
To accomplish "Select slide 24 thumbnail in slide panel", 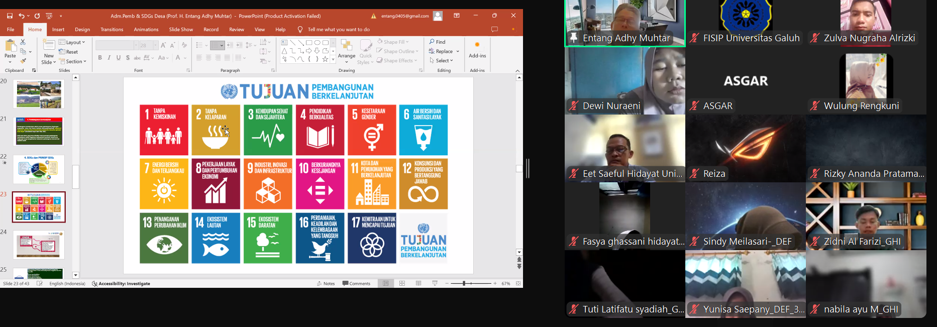I will coord(39,245).
